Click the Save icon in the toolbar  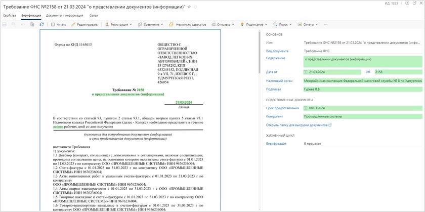point(5,24)
